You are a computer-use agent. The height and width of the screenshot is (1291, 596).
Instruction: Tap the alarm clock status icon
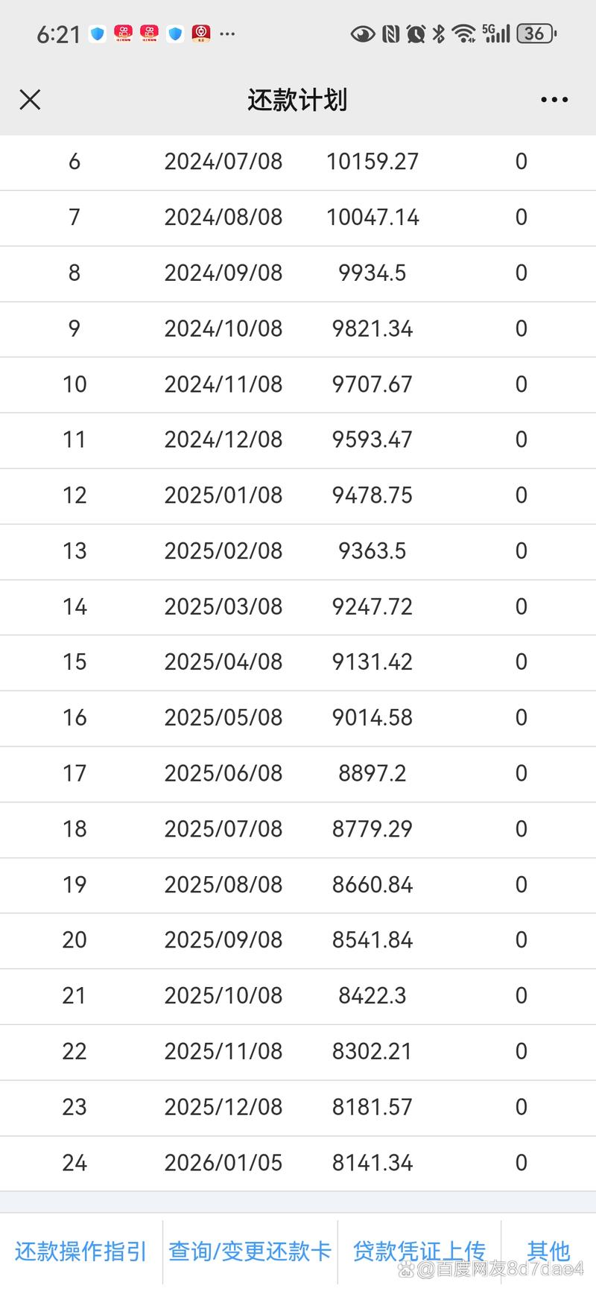416,34
